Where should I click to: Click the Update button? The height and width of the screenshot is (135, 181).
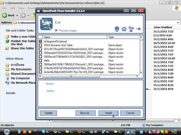coord(48,113)
